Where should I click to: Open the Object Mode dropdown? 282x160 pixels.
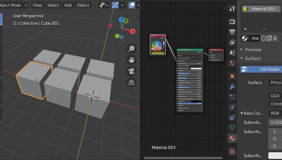[x=13, y=5]
